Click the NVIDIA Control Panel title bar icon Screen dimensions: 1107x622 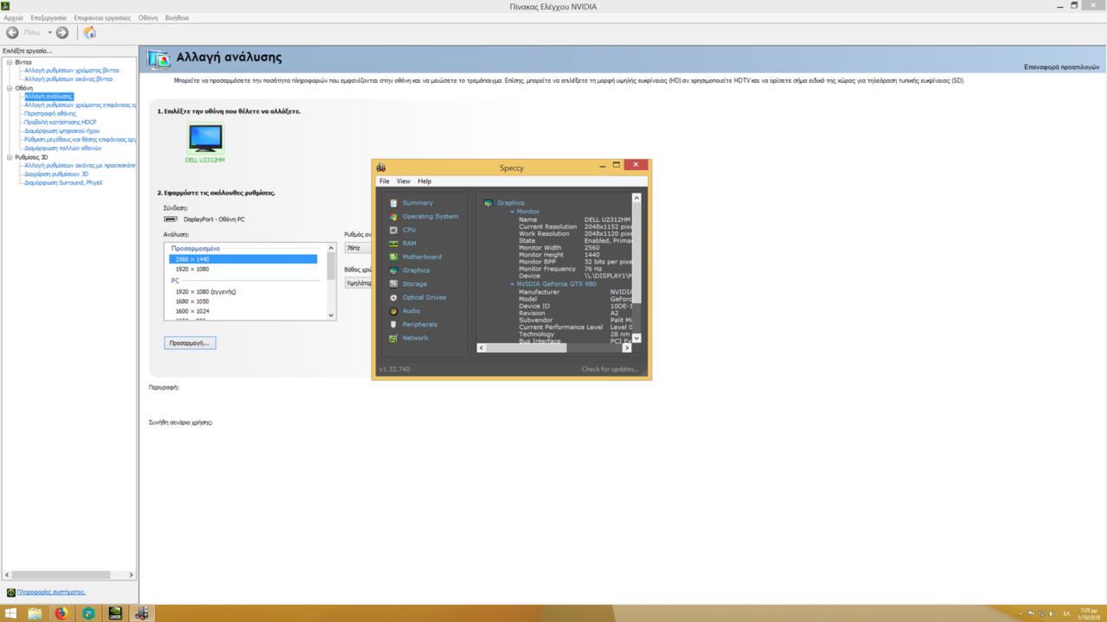click(6, 6)
